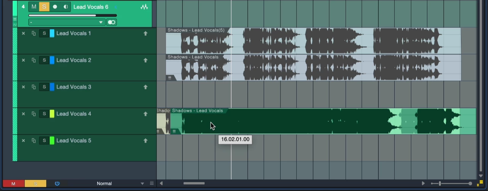The image size is (488, 191).
Task: Click the blue power icon in bottom bar
Action: coord(57,183)
